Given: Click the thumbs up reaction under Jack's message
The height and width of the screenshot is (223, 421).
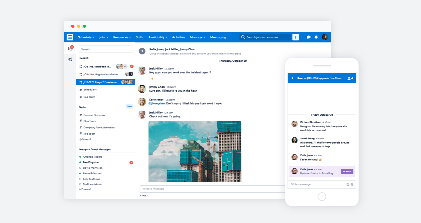Looking at the screenshot, I should [152, 78].
